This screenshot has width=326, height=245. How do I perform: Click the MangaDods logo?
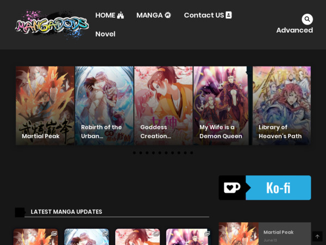52,24
